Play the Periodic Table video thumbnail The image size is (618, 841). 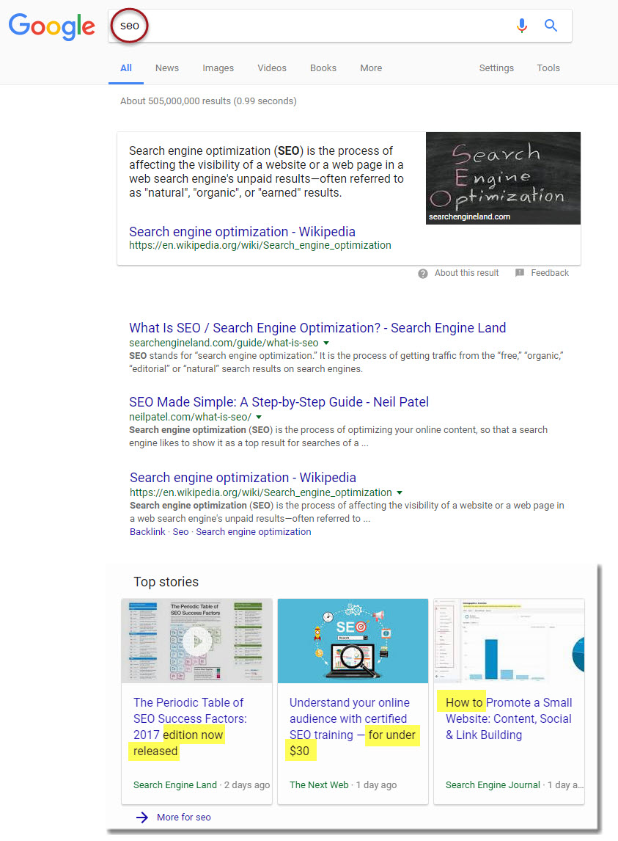(196, 641)
